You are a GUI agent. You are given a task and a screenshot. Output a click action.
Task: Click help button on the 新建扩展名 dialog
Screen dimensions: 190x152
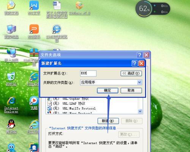pyautogui.click(x=135, y=63)
